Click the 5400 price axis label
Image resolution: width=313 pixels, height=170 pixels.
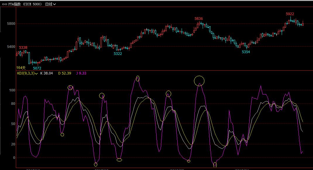(11, 47)
